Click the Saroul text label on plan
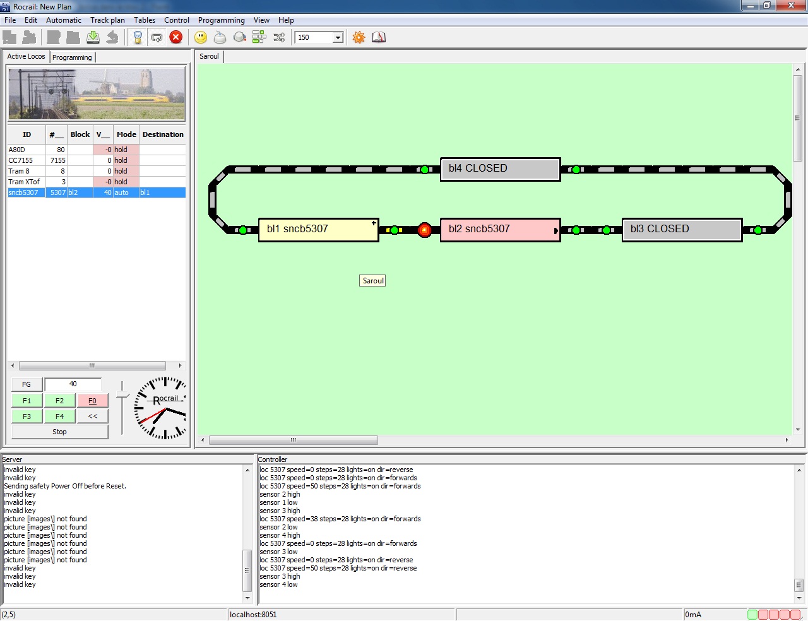The height and width of the screenshot is (621, 808). click(372, 281)
